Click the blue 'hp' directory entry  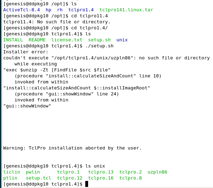point(48,10)
